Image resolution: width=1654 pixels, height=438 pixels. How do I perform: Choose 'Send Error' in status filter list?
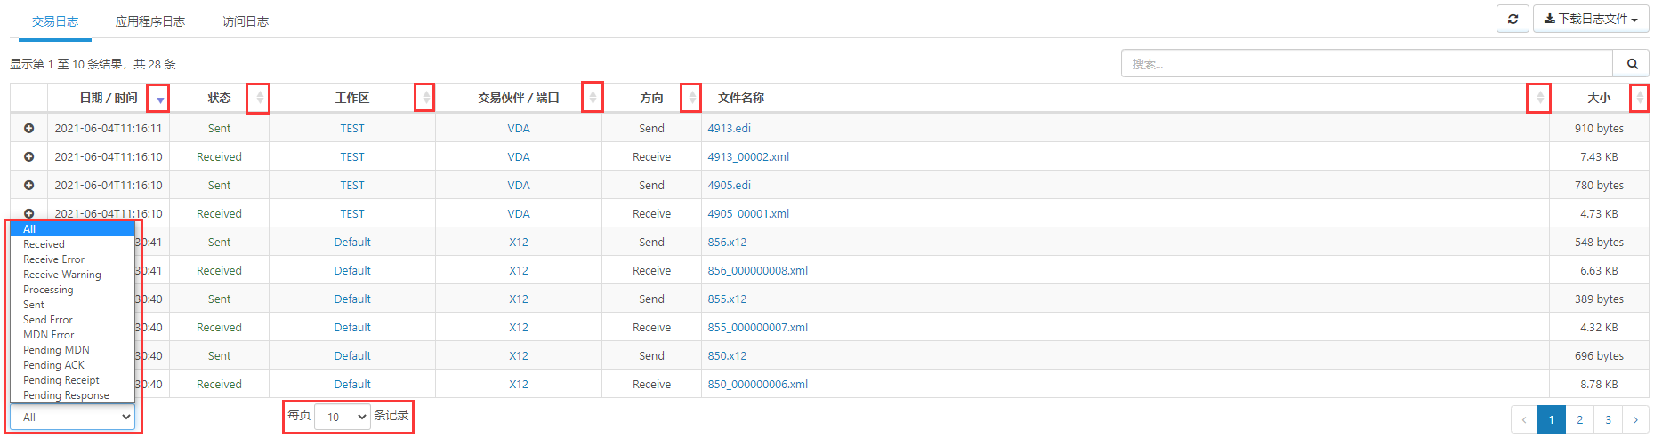coord(48,320)
